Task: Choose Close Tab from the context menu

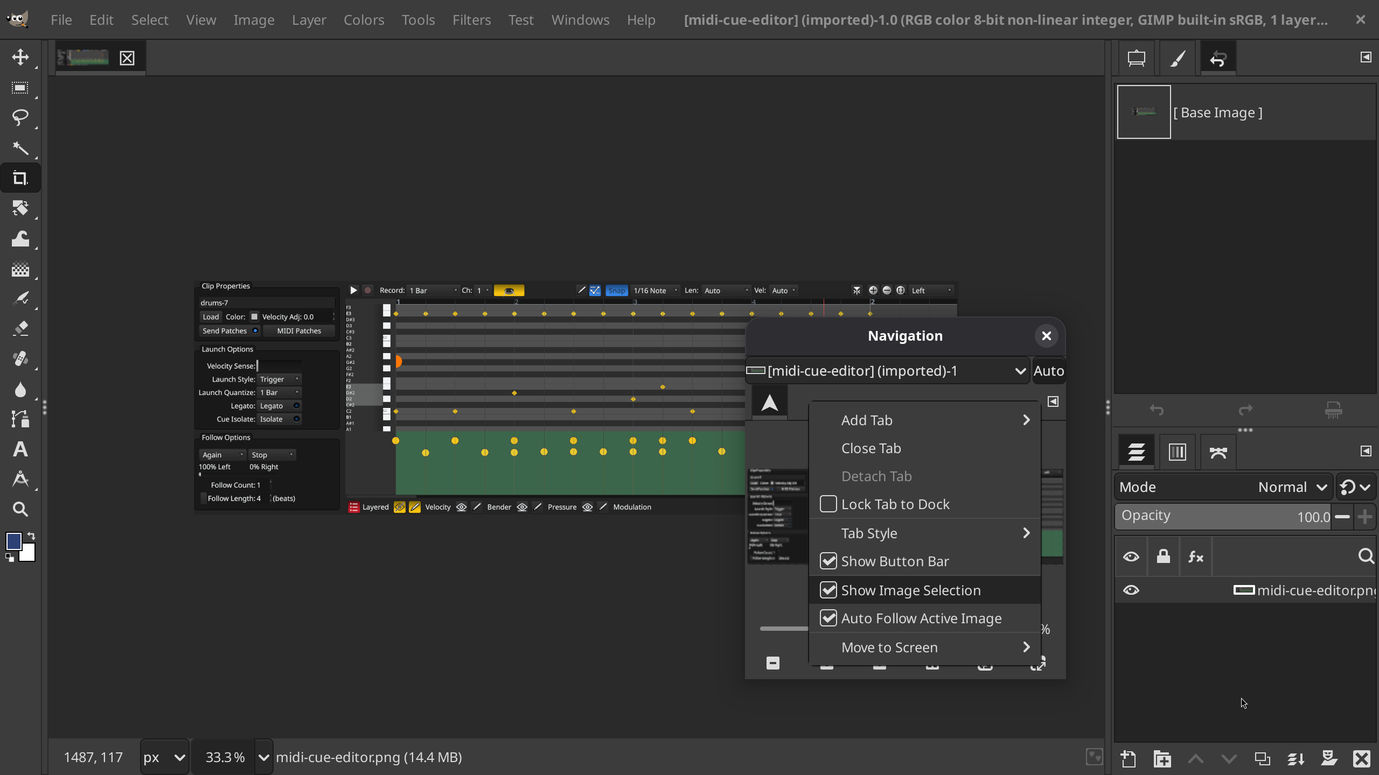Action: coord(871,448)
